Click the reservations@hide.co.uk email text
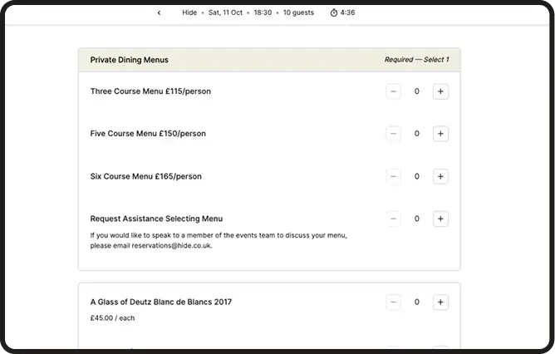 coord(172,246)
